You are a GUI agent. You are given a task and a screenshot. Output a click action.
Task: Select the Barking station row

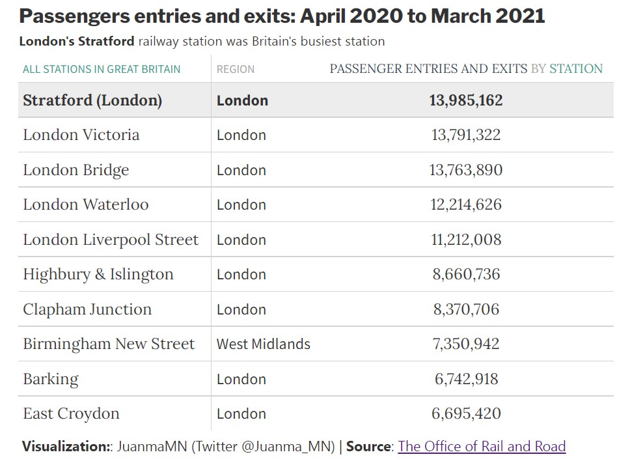316,379
